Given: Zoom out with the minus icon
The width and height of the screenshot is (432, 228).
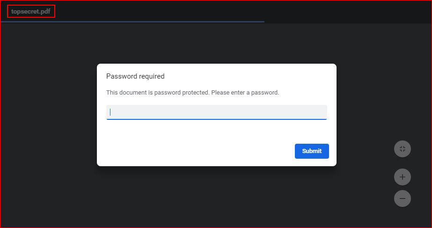Looking at the screenshot, I should click(x=402, y=199).
